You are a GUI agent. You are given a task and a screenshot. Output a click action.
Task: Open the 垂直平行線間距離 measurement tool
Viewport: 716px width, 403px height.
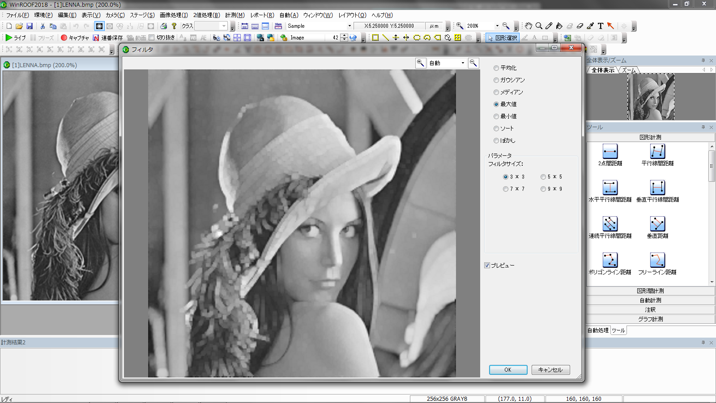[x=657, y=191]
